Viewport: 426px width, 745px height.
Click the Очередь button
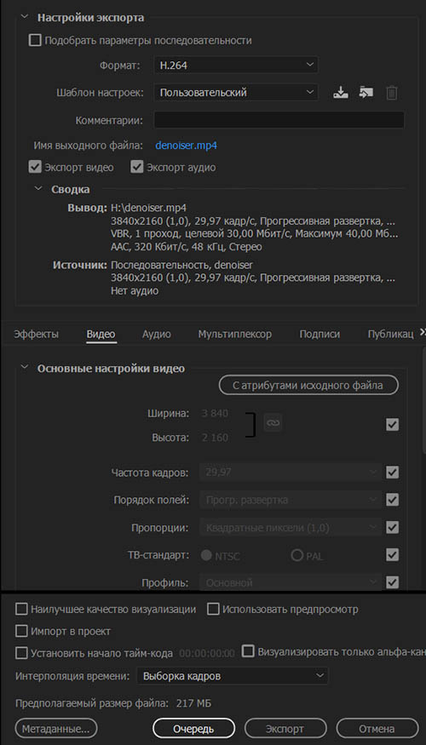point(193,728)
